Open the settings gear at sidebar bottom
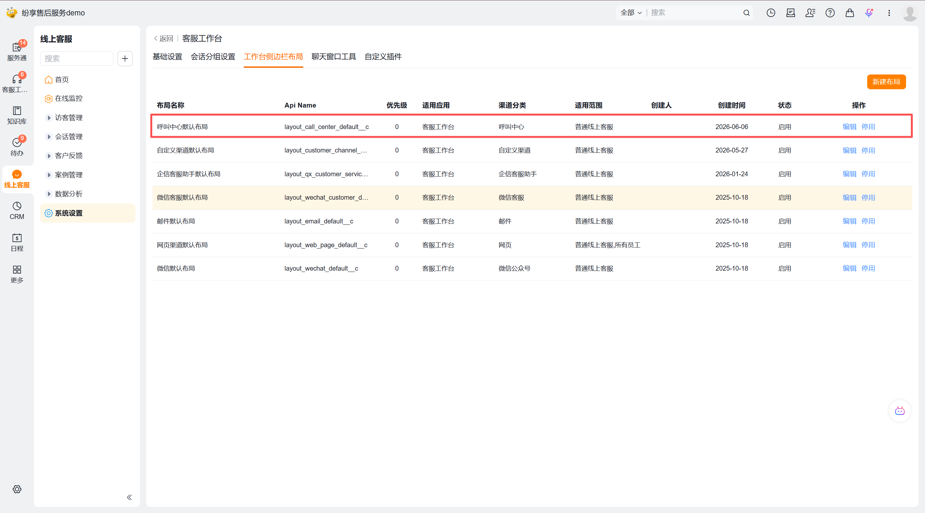The height and width of the screenshot is (513, 925). [x=17, y=489]
